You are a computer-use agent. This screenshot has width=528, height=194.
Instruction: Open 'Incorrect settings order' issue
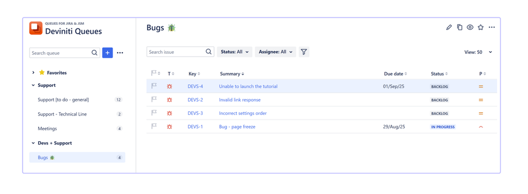243,113
